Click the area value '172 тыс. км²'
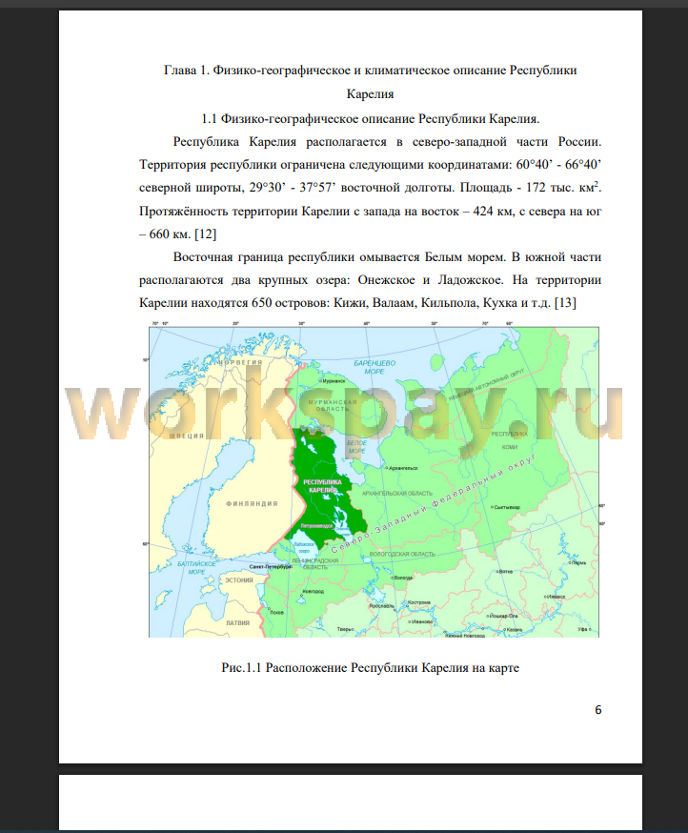The width and height of the screenshot is (688, 833). [563, 187]
